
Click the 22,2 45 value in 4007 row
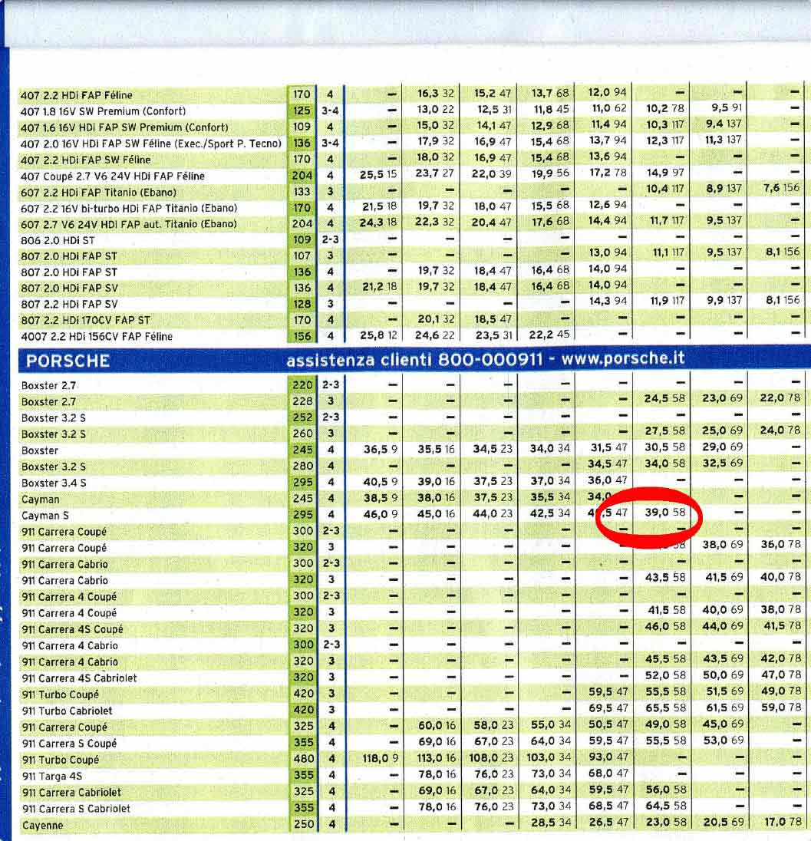point(549,335)
